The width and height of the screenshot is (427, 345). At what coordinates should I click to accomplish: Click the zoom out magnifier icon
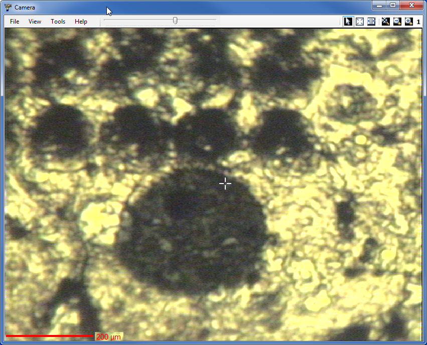tap(397, 22)
